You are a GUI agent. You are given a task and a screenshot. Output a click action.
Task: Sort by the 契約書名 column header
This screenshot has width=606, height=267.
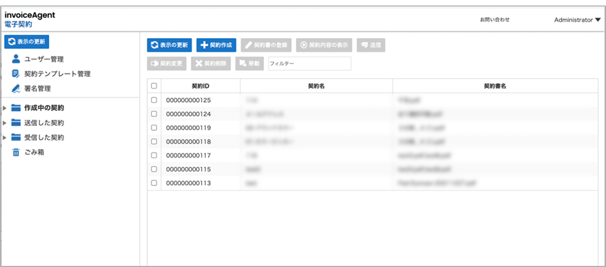click(x=495, y=87)
